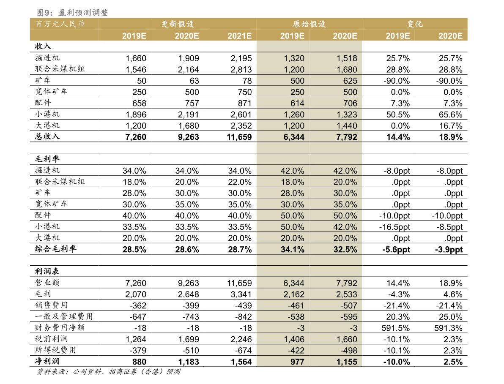Image resolution: width=504 pixels, height=384 pixels.
Task: Click the 更新假设 column group header
Action: pos(178,24)
